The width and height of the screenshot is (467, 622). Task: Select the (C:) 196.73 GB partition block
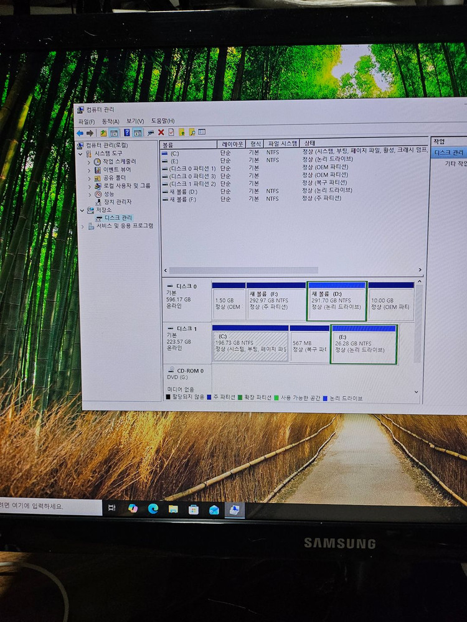click(250, 343)
